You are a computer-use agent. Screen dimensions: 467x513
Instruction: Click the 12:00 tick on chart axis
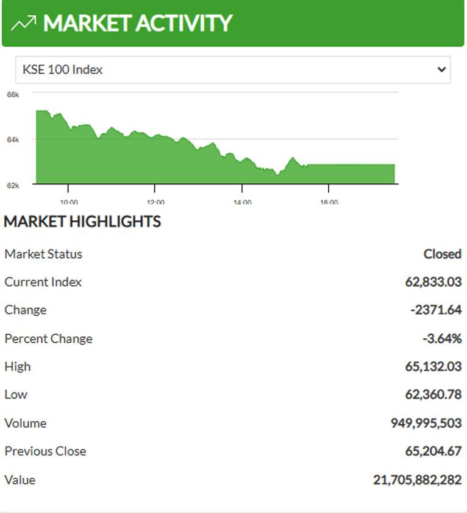pyautogui.click(x=155, y=202)
